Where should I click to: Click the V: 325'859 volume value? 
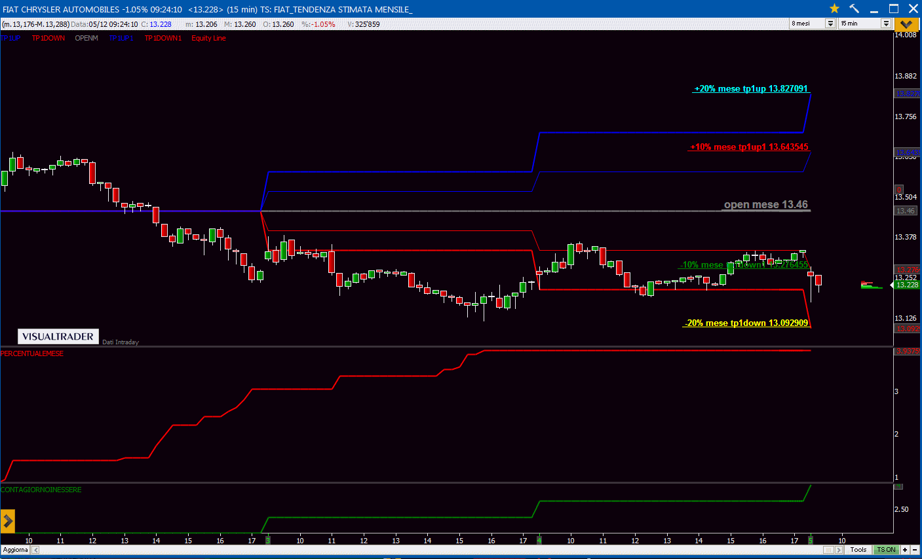364,24
